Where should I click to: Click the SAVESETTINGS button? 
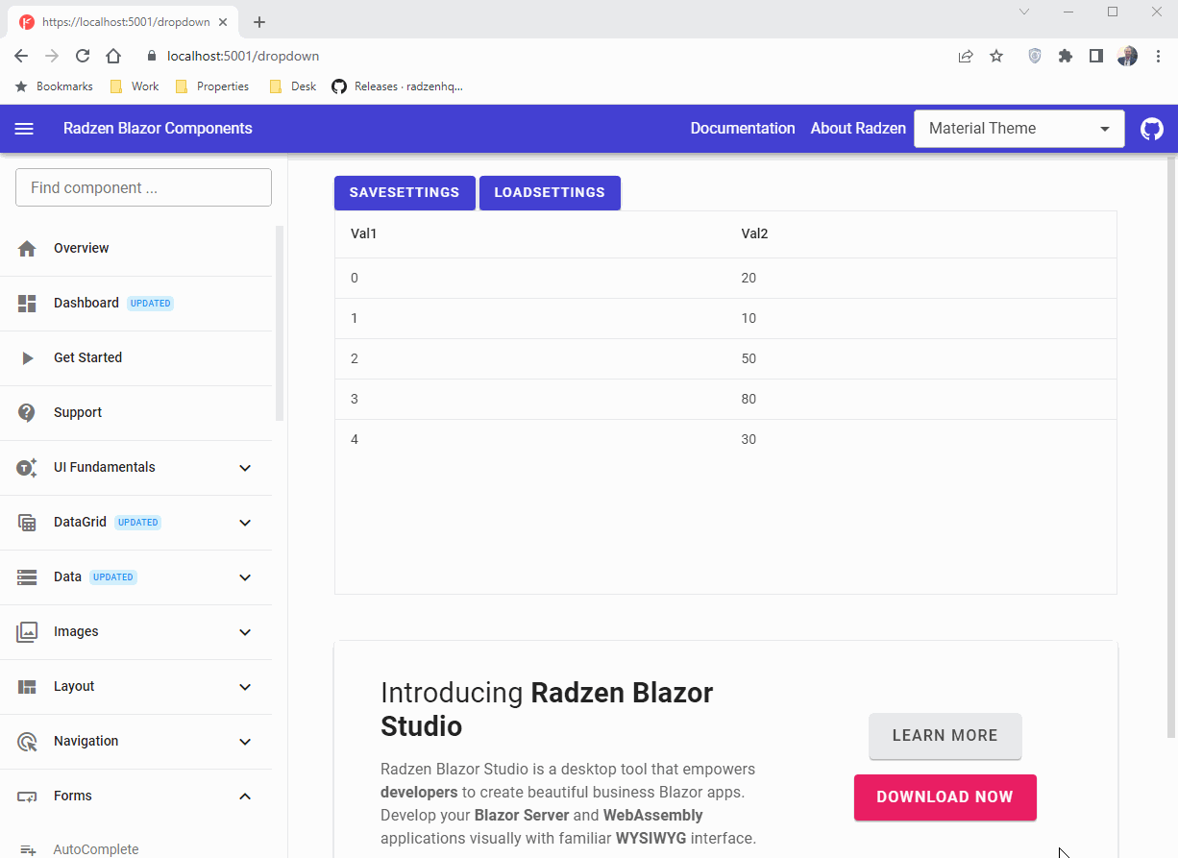[x=405, y=192]
